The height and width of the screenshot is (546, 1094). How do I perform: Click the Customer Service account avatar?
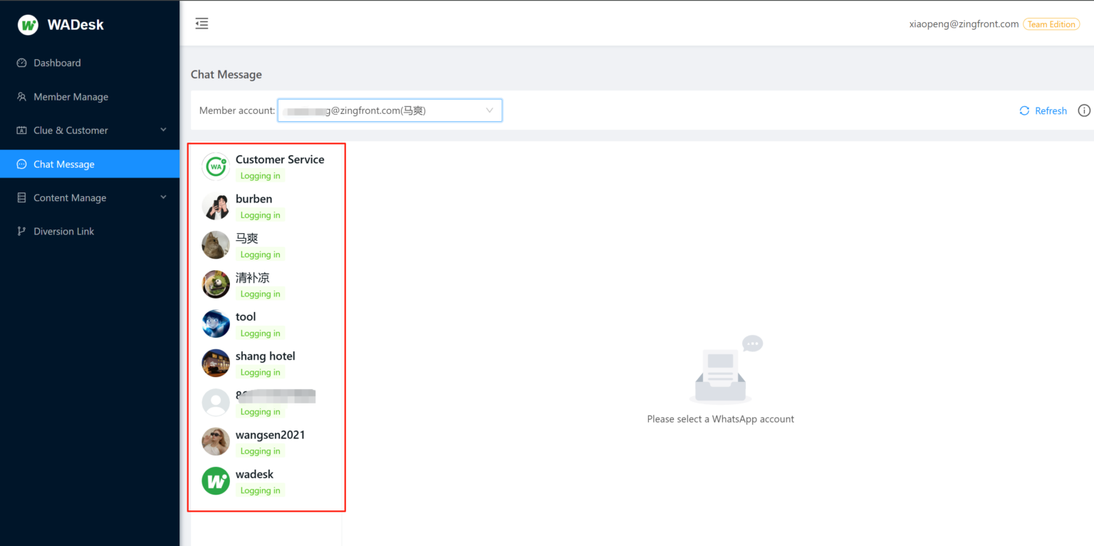tap(215, 167)
